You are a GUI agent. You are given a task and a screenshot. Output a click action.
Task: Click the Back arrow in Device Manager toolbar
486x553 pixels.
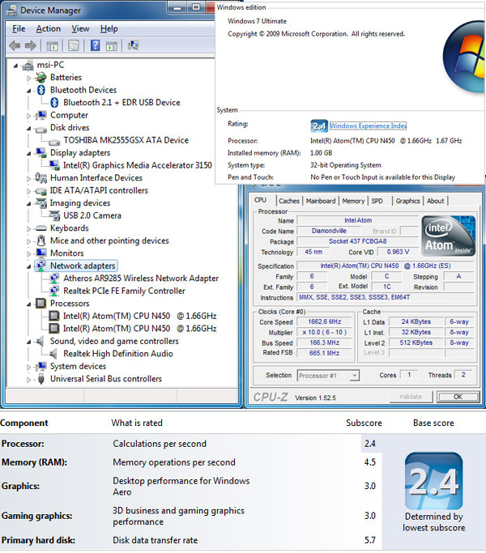(15, 45)
